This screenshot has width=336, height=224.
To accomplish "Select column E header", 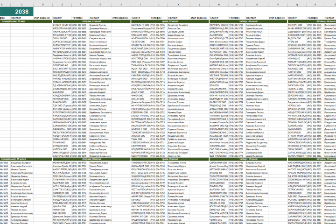I will pyautogui.click(x=62, y=5).
